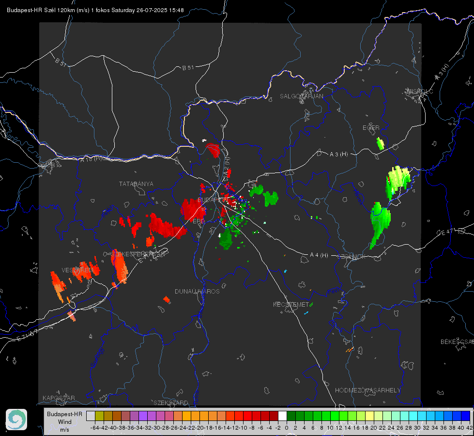Click the KECSKEMÉT city label
The image size is (474, 436).
click(291, 304)
